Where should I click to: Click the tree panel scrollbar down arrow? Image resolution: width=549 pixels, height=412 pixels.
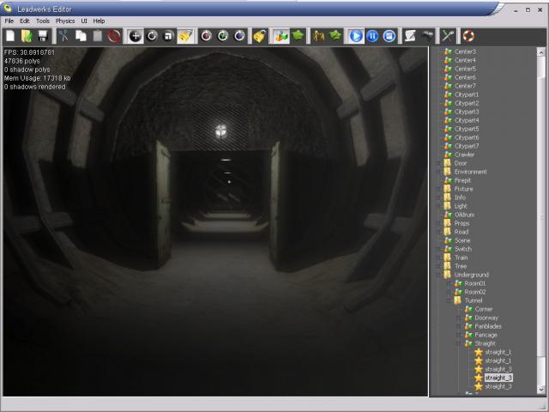click(x=541, y=390)
